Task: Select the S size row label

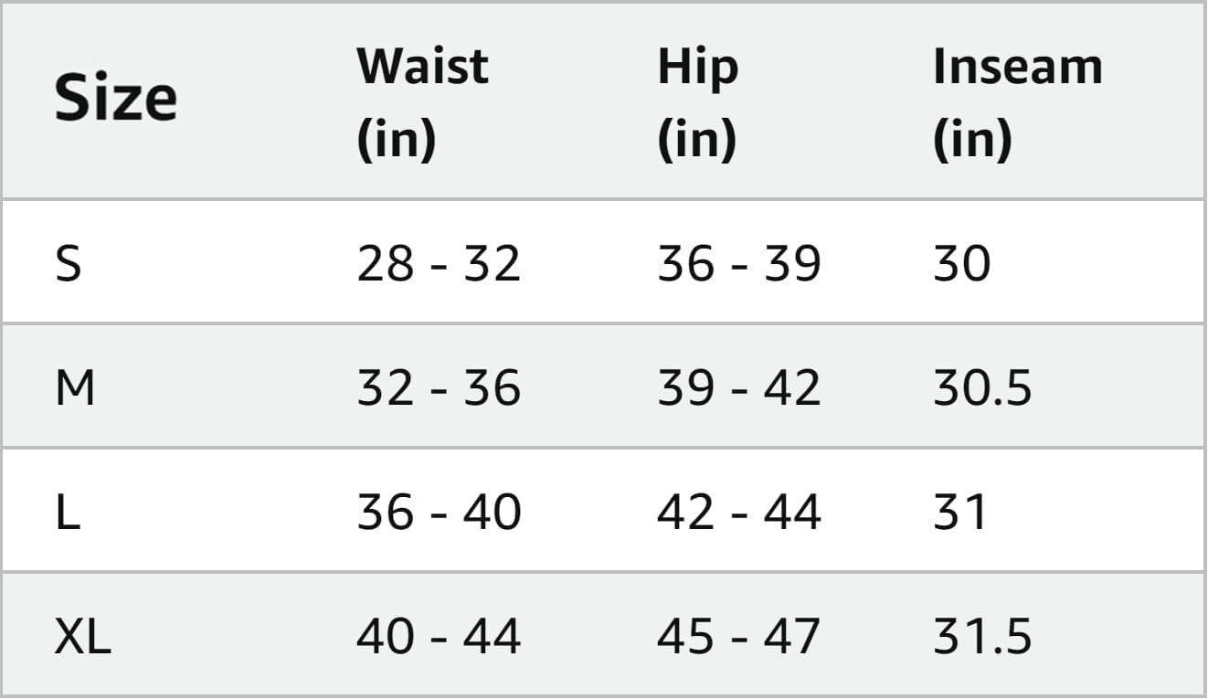Action: click(x=69, y=263)
